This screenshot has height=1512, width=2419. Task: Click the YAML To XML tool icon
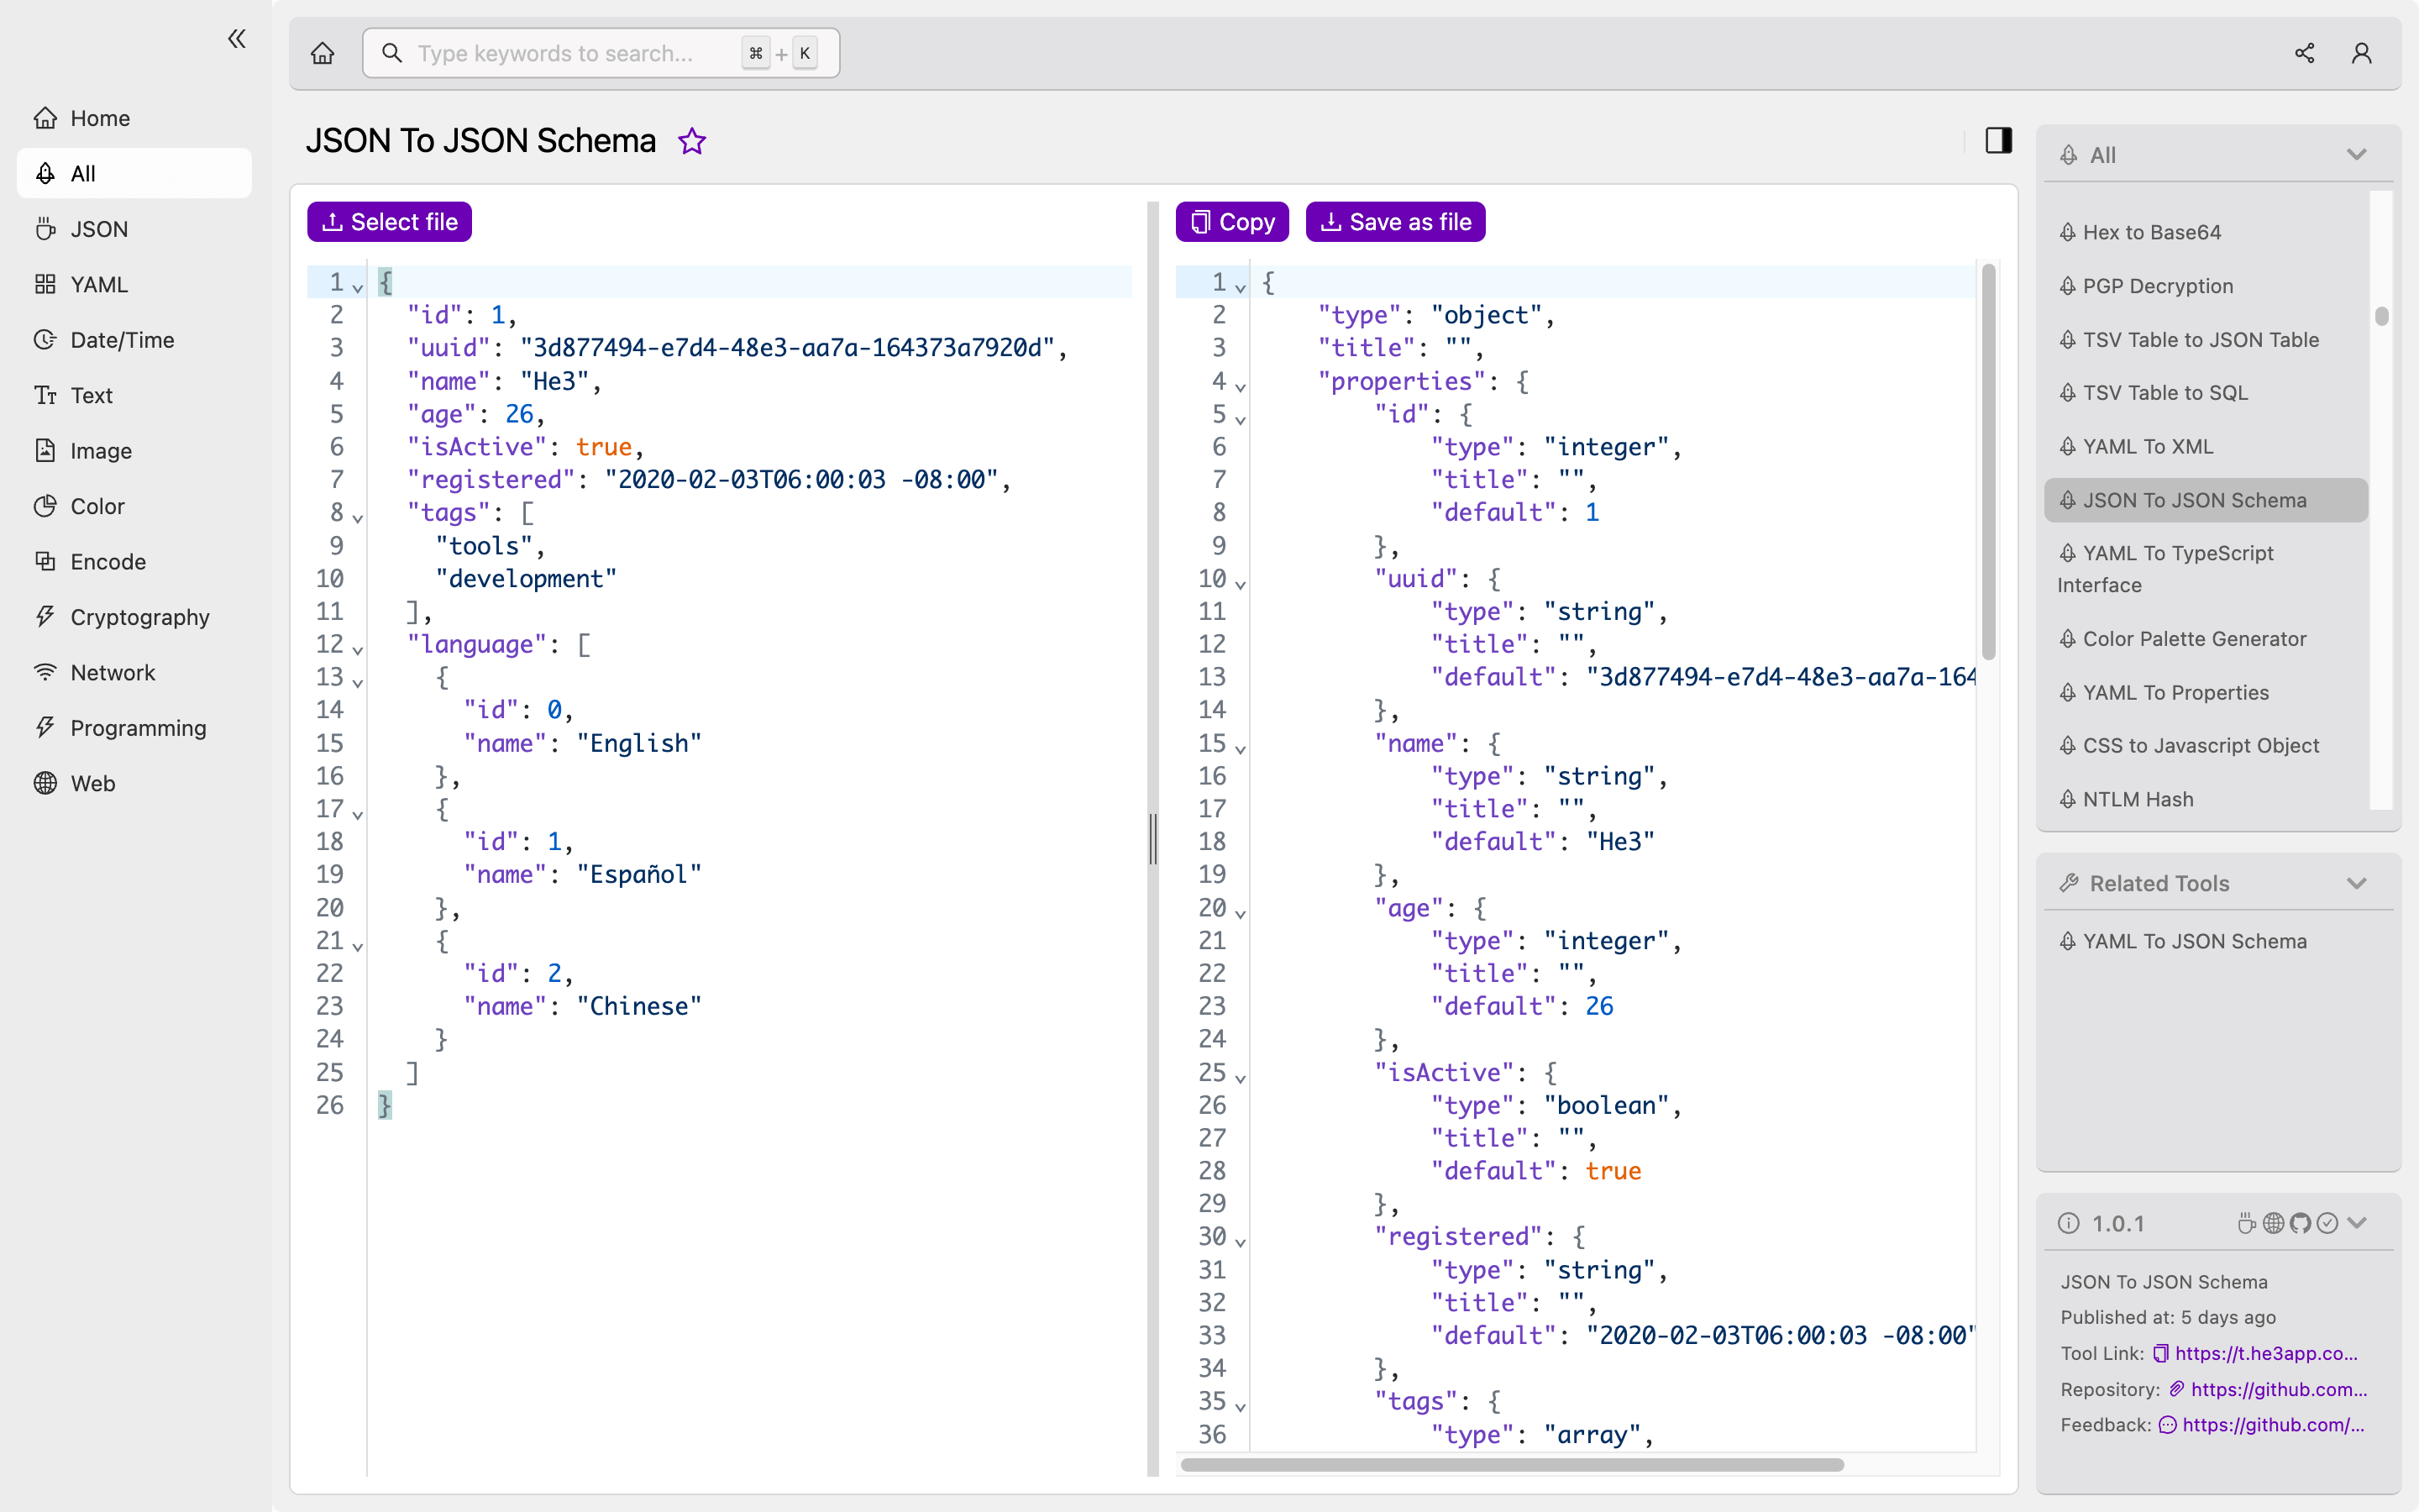[x=2070, y=446]
